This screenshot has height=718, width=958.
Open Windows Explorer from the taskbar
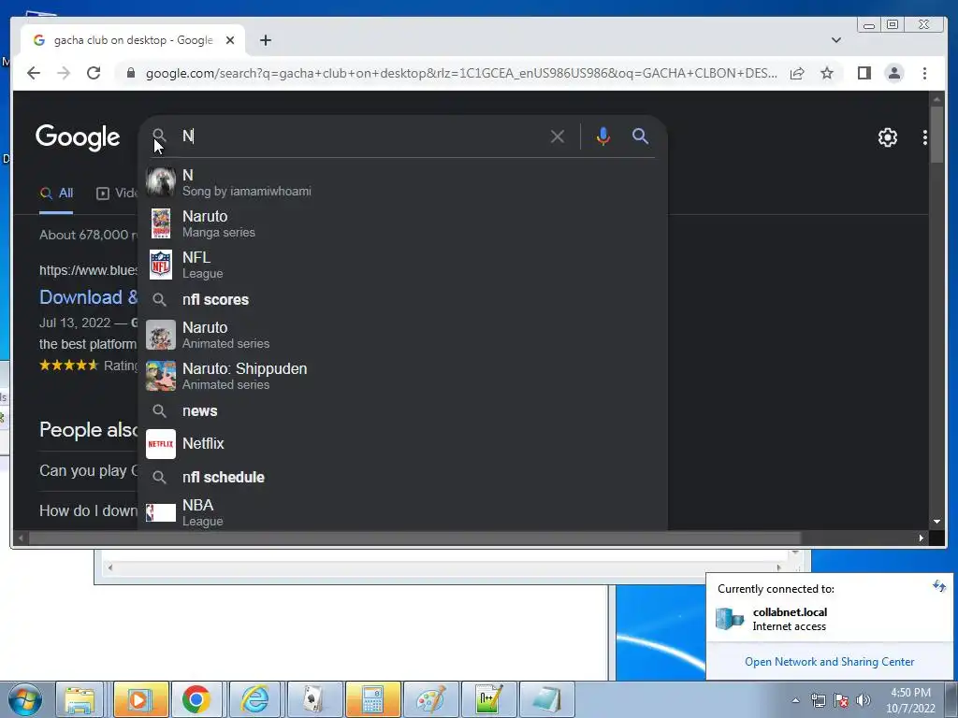click(x=80, y=699)
